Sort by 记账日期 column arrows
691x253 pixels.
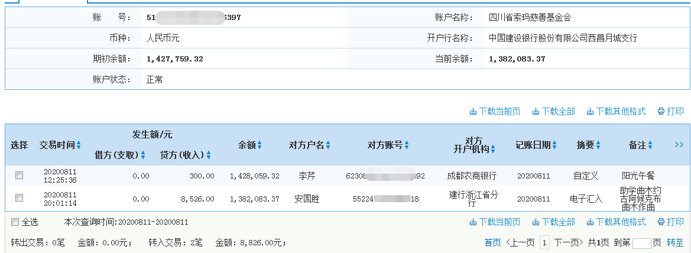[x=554, y=145]
